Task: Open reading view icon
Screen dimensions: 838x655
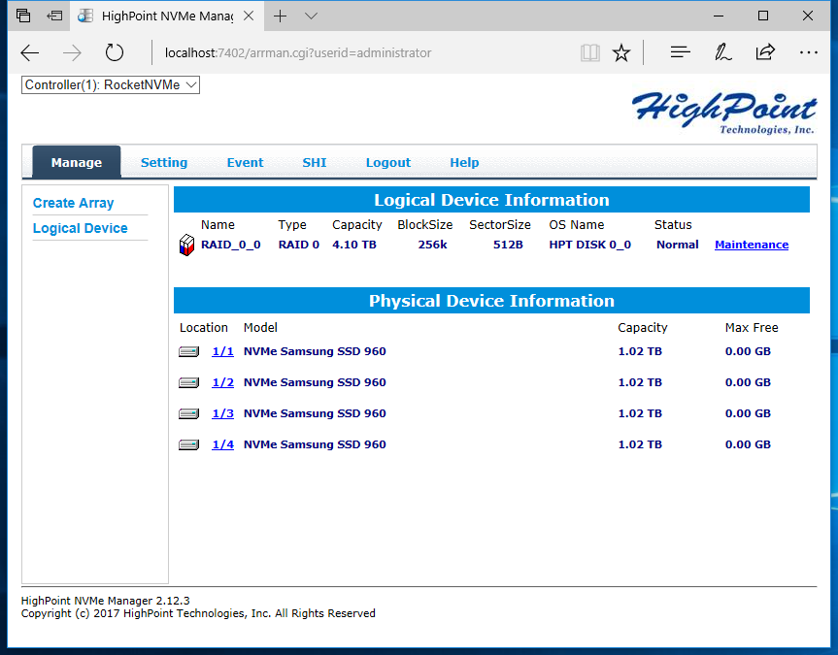Action: click(x=590, y=53)
